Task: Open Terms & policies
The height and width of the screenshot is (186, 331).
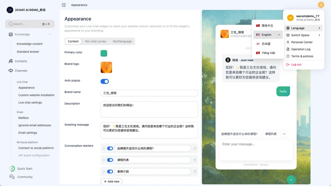Action: coord(304,56)
